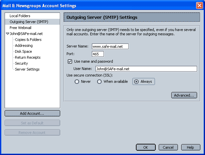Select When available SSL option

(x=99, y=81)
